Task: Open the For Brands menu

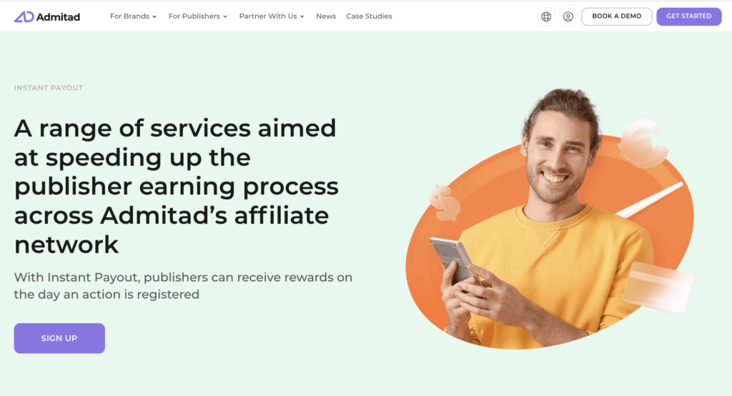Action: point(134,16)
